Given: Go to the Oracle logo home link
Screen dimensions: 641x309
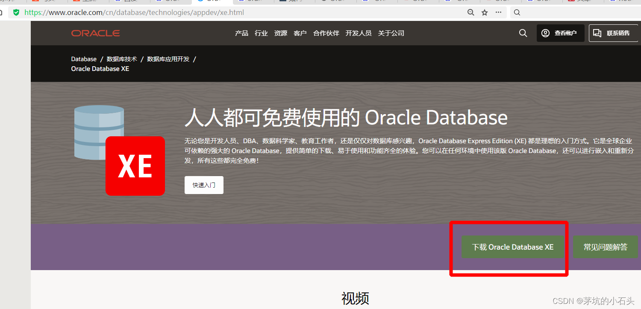Looking at the screenshot, I should pos(95,33).
